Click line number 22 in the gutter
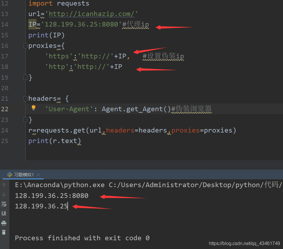 (4, 109)
